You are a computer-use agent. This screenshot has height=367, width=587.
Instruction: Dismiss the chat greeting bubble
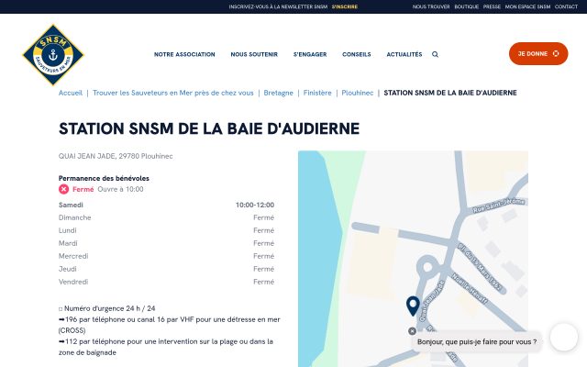pyautogui.click(x=412, y=331)
